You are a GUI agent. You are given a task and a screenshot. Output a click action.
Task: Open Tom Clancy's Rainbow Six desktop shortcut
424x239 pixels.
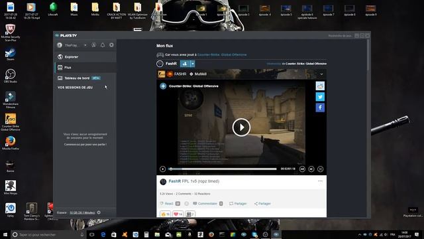32,211
